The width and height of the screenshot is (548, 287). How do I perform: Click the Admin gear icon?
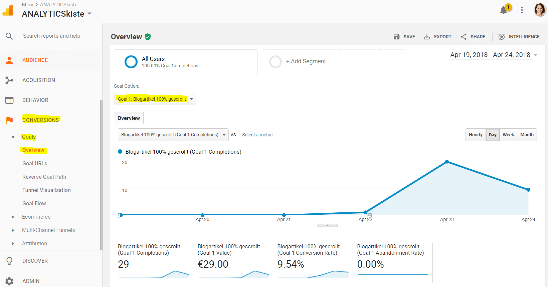tap(9, 281)
